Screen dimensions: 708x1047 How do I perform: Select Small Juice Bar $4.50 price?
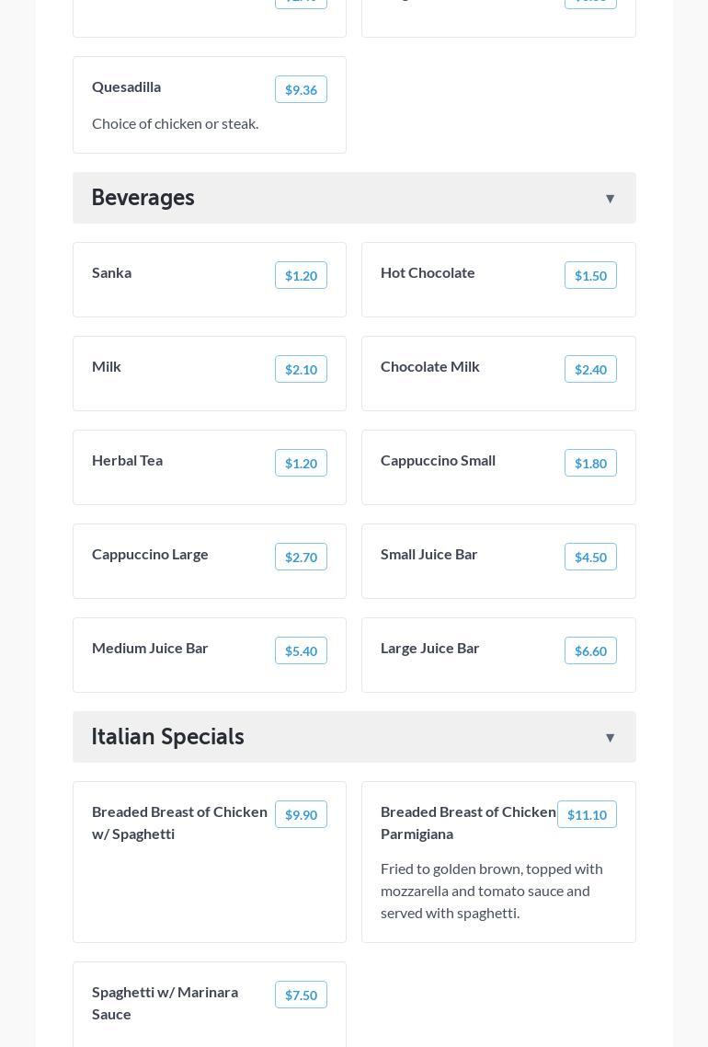click(590, 557)
